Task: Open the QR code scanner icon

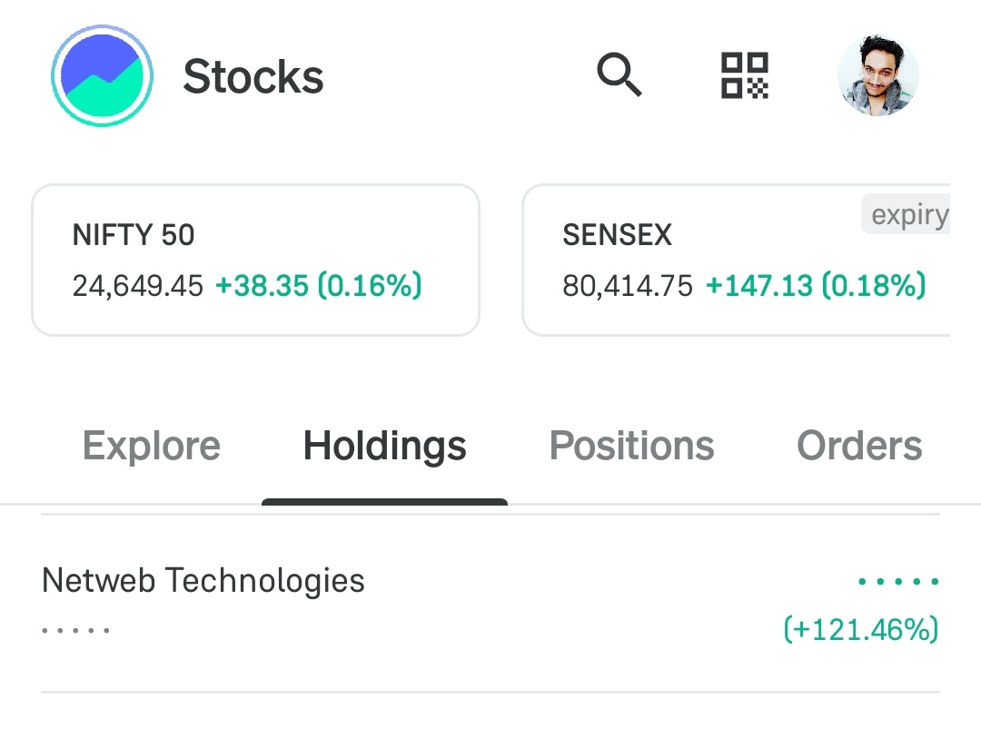Action: [745, 75]
